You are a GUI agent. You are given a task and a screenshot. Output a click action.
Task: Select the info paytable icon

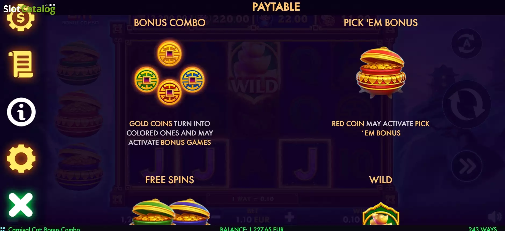(21, 112)
